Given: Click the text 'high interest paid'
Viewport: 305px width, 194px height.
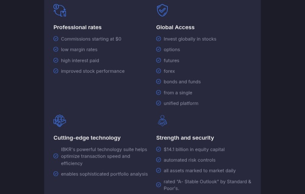Looking at the screenshot, I should [x=80, y=61].
